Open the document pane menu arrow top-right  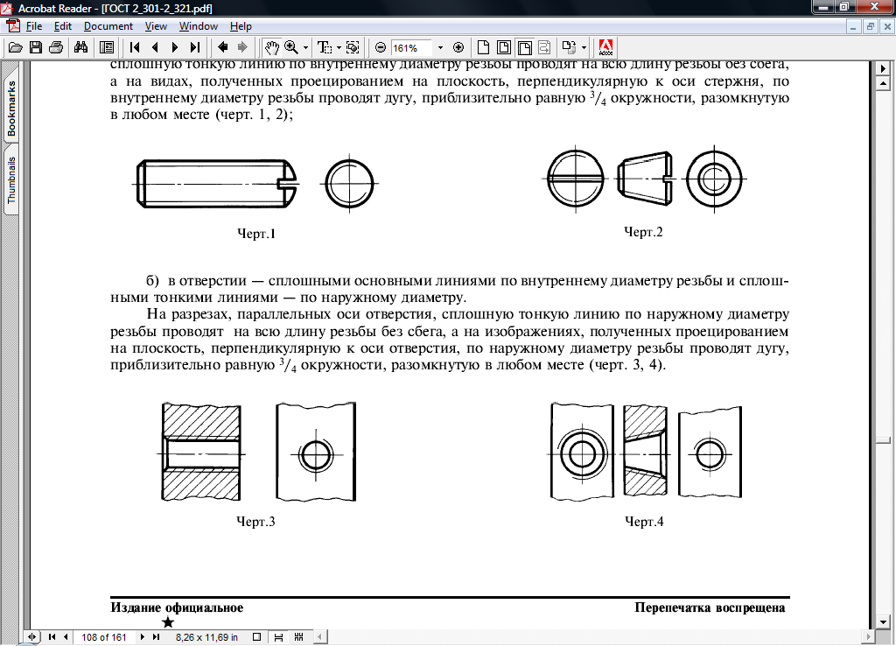(883, 68)
